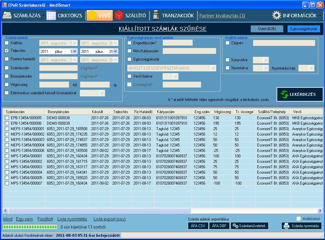Enable the Könyvelve checkbox
325x240 pixels.
point(227,60)
